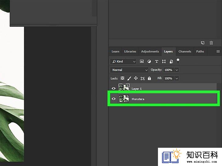Filter for type layers icon

pos(156,61)
